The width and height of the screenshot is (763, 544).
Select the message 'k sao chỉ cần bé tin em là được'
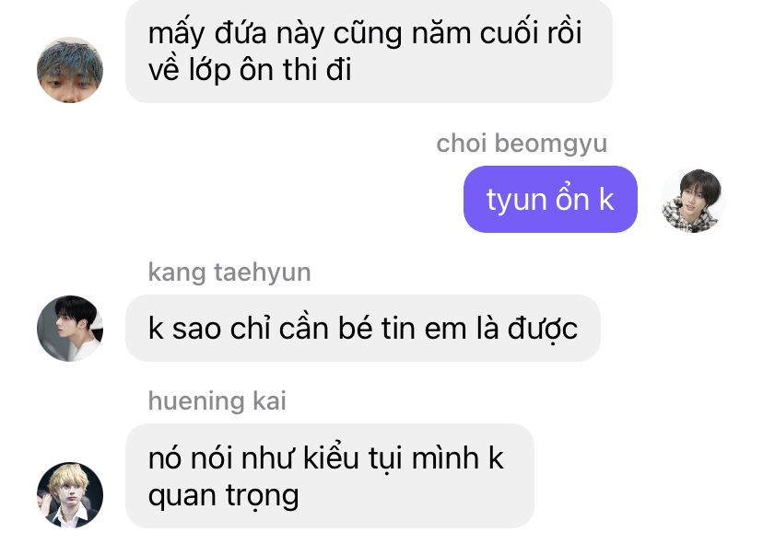pyautogui.click(x=363, y=329)
